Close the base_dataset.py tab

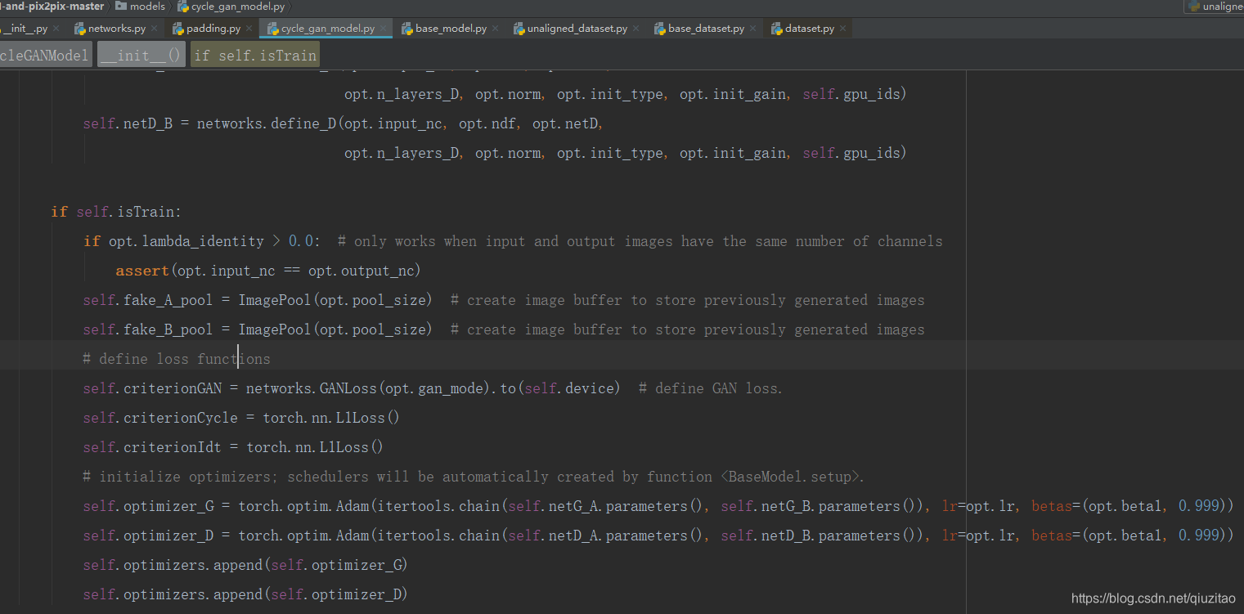(x=752, y=29)
